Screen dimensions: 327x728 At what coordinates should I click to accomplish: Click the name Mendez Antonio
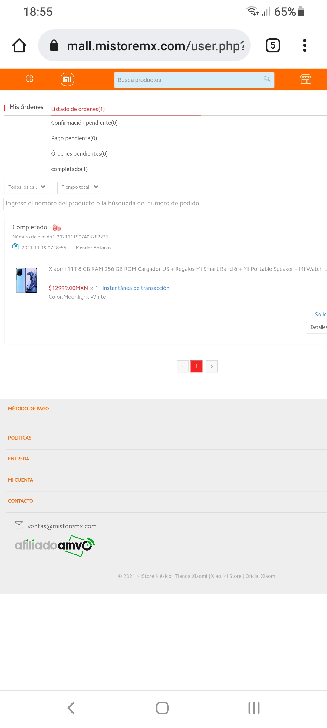tap(93, 248)
